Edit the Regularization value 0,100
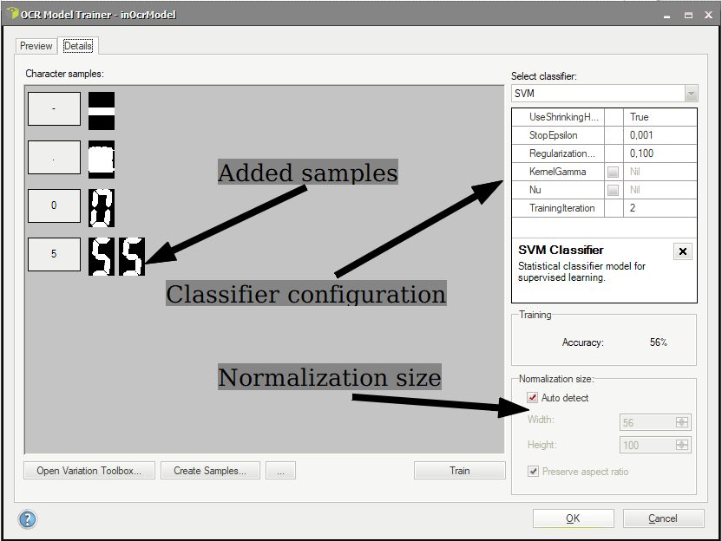The width and height of the screenshot is (722, 541). click(x=660, y=153)
